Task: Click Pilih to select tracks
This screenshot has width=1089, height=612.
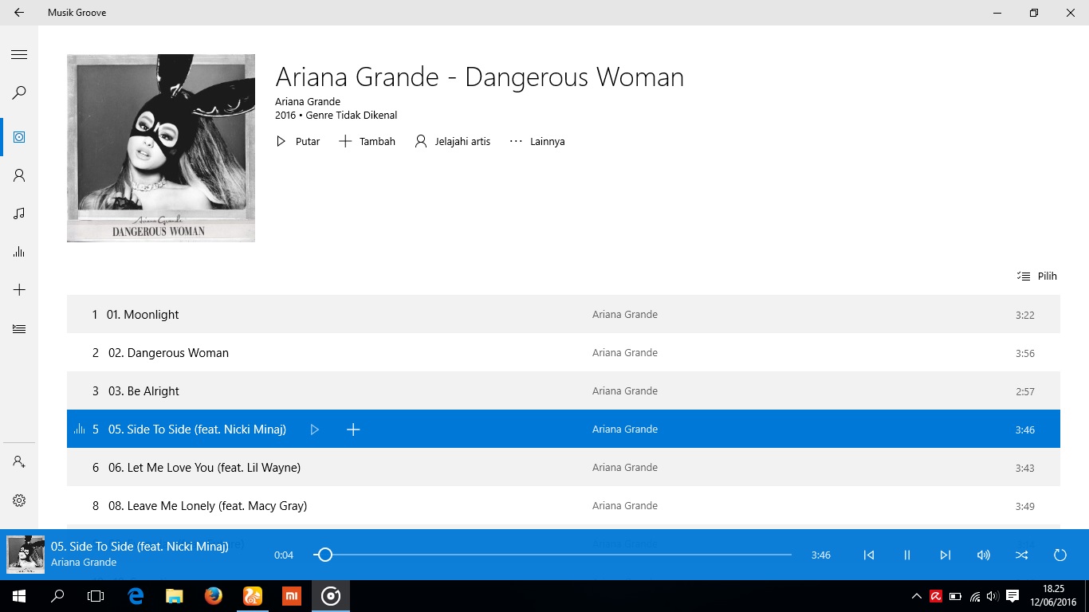Action: tap(1036, 276)
